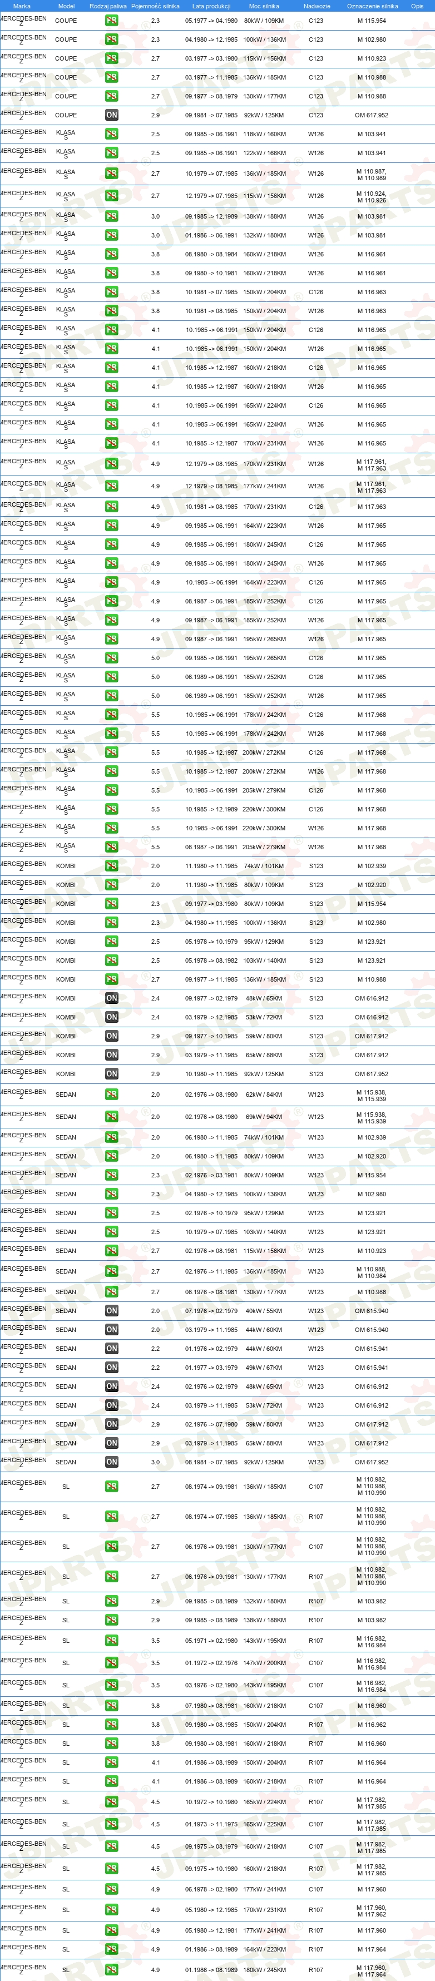435x1981 pixels.
Task: Select petrol icon in KLASA S 122kW / 166KM row
Action: pos(111,153)
